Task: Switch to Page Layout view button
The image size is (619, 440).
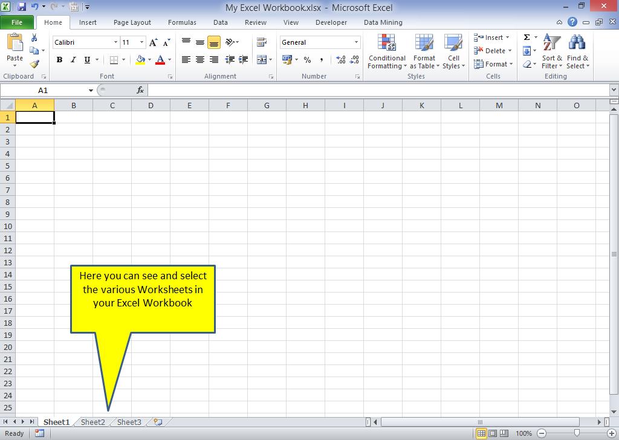Action: 493,433
